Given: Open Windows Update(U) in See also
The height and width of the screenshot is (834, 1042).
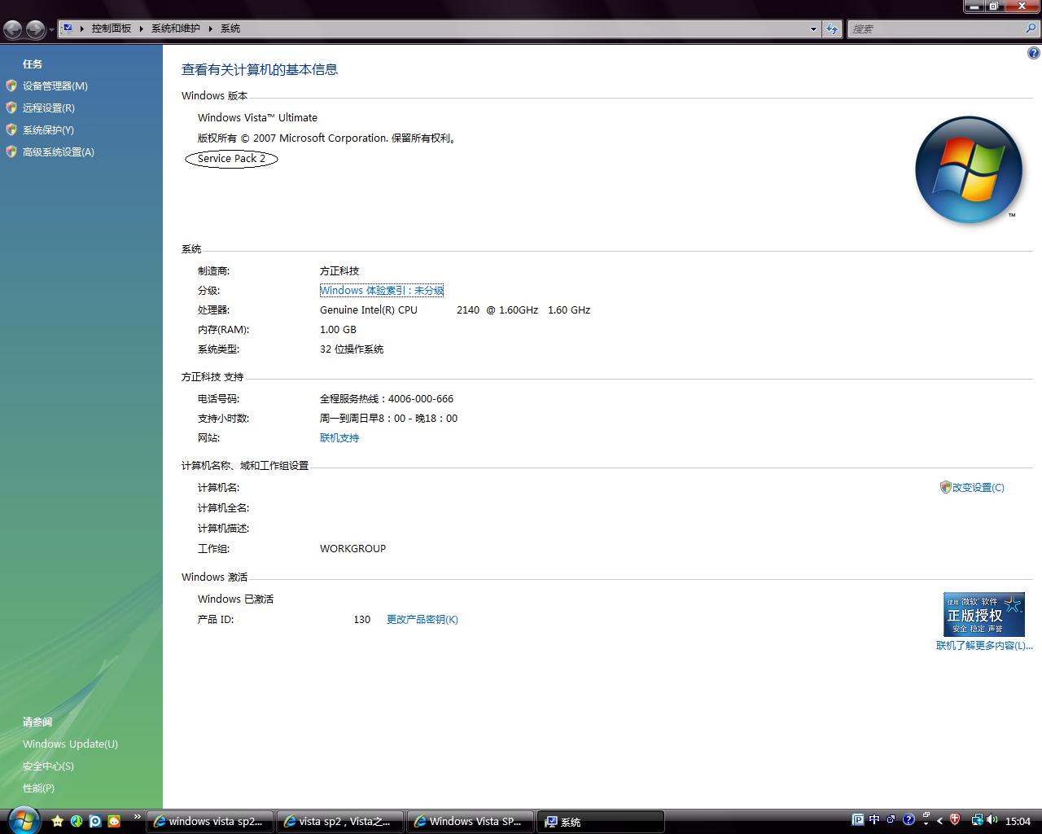Looking at the screenshot, I should click(x=70, y=744).
